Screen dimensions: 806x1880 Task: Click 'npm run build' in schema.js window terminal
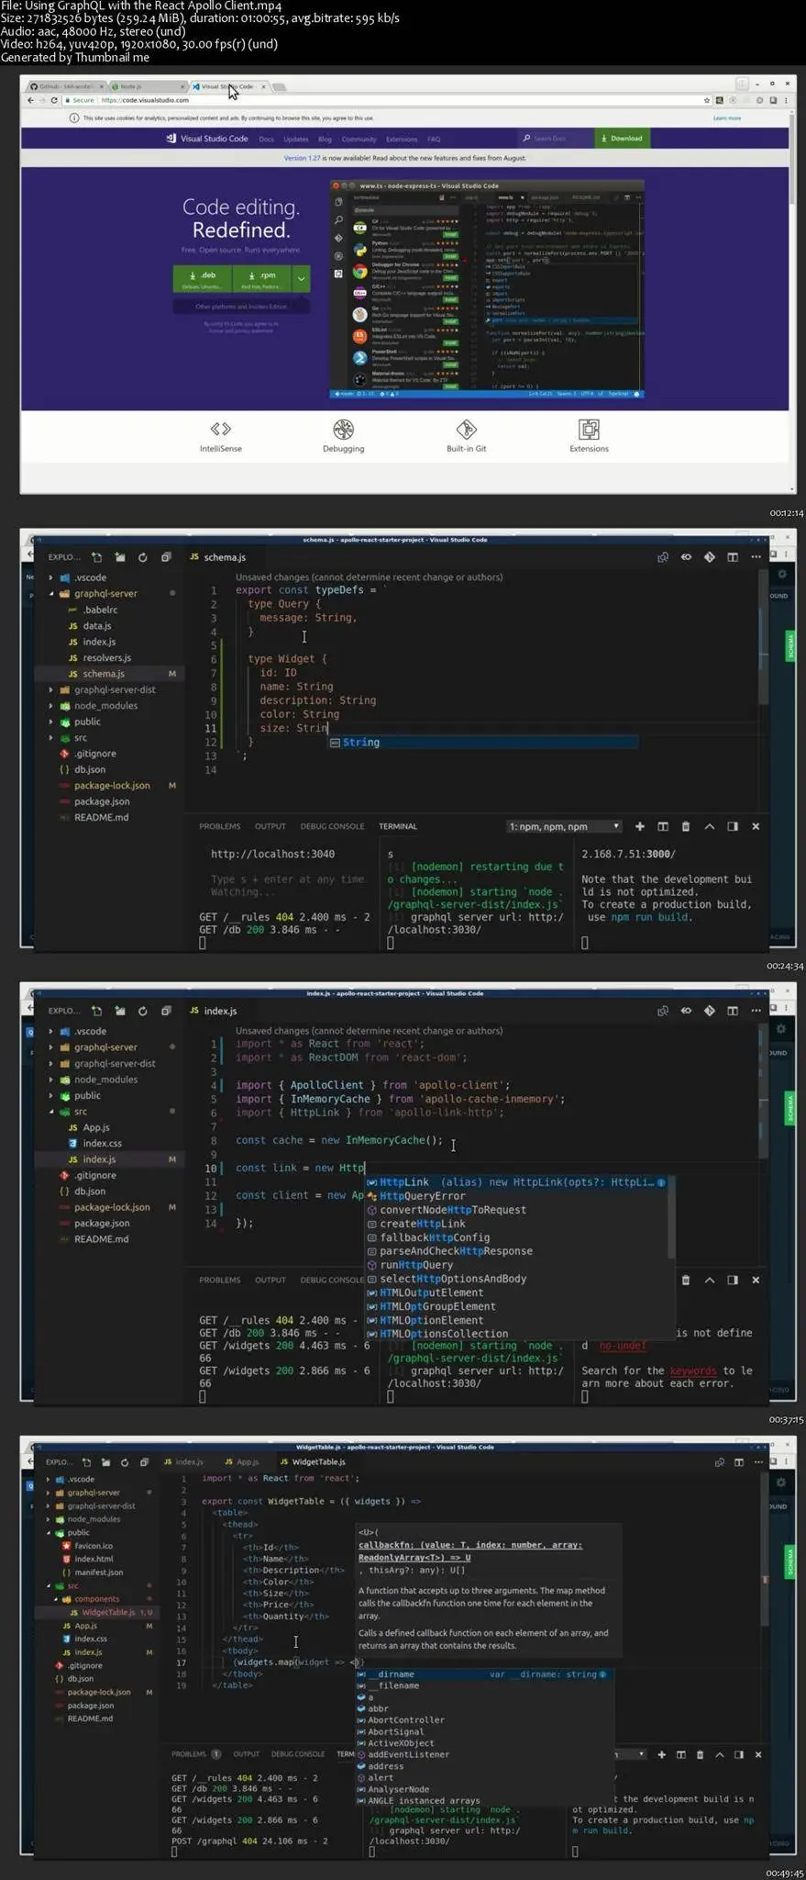[x=652, y=917]
